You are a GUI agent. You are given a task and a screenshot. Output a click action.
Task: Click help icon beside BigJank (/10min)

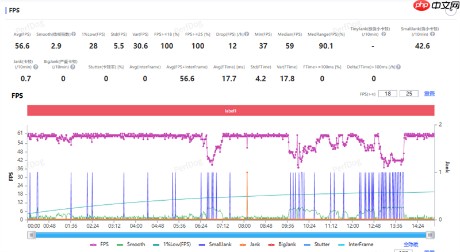tap(74, 67)
